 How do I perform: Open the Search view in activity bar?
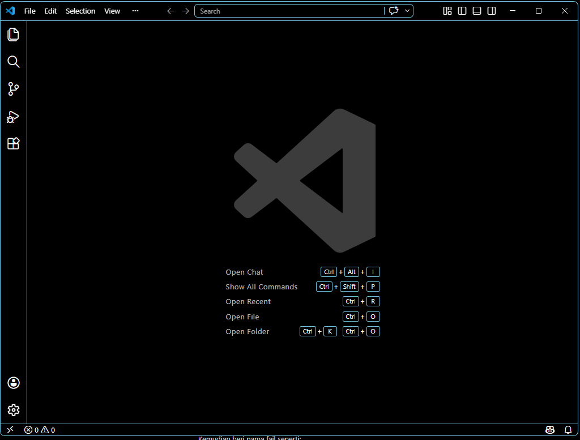coord(14,62)
